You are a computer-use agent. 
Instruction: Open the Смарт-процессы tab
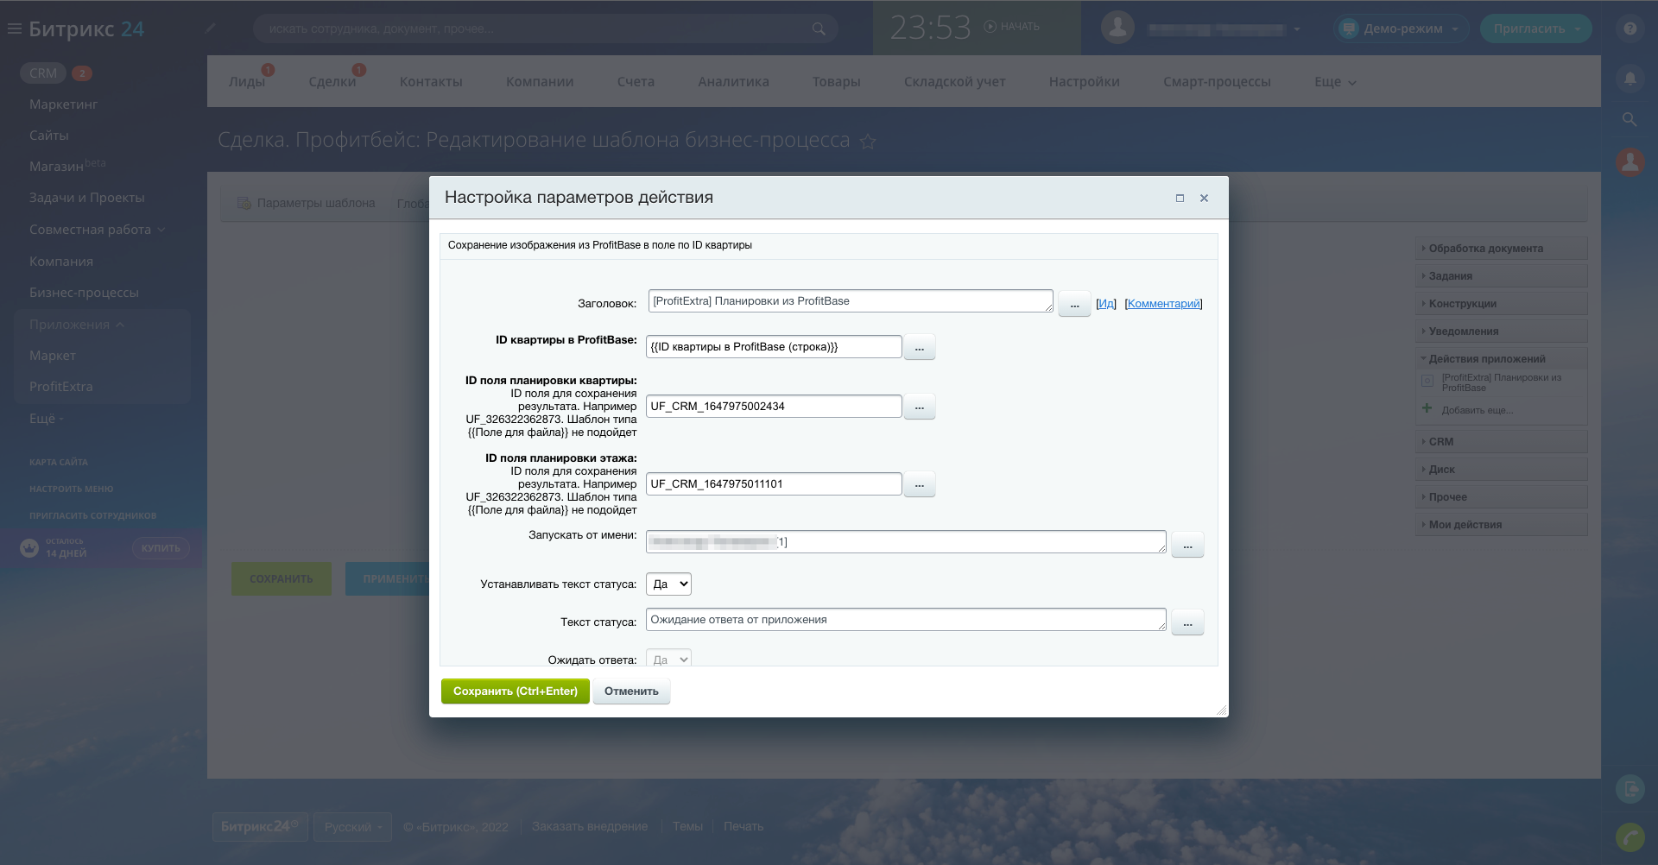[x=1217, y=82]
